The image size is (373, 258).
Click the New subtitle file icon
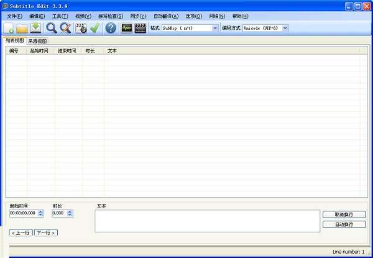pyautogui.click(x=9, y=28)
